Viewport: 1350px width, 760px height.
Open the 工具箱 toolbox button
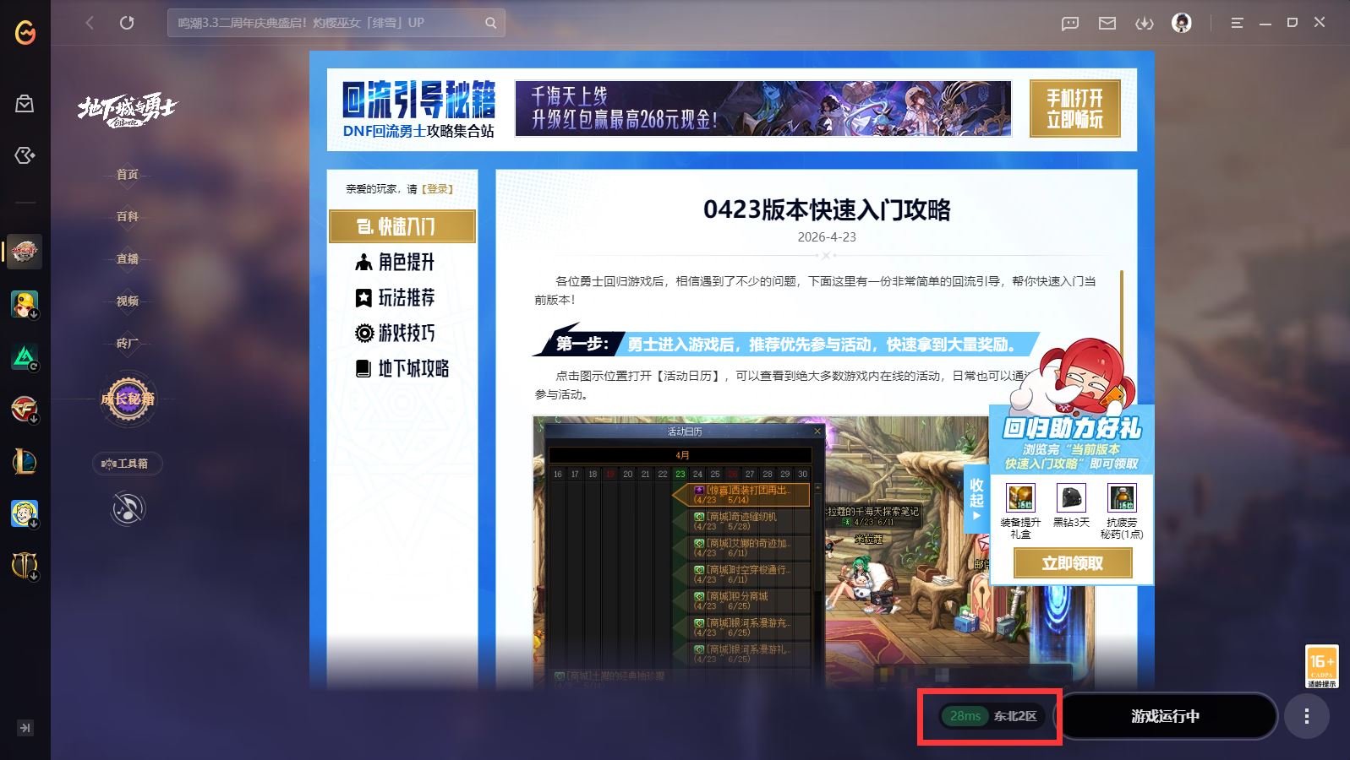click(x=127, y=464)
